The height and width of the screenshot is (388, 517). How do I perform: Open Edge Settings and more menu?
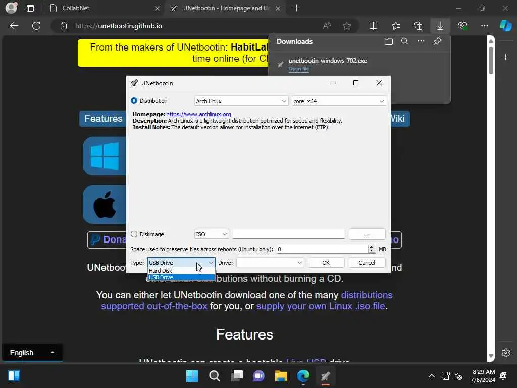click(484, 26)
